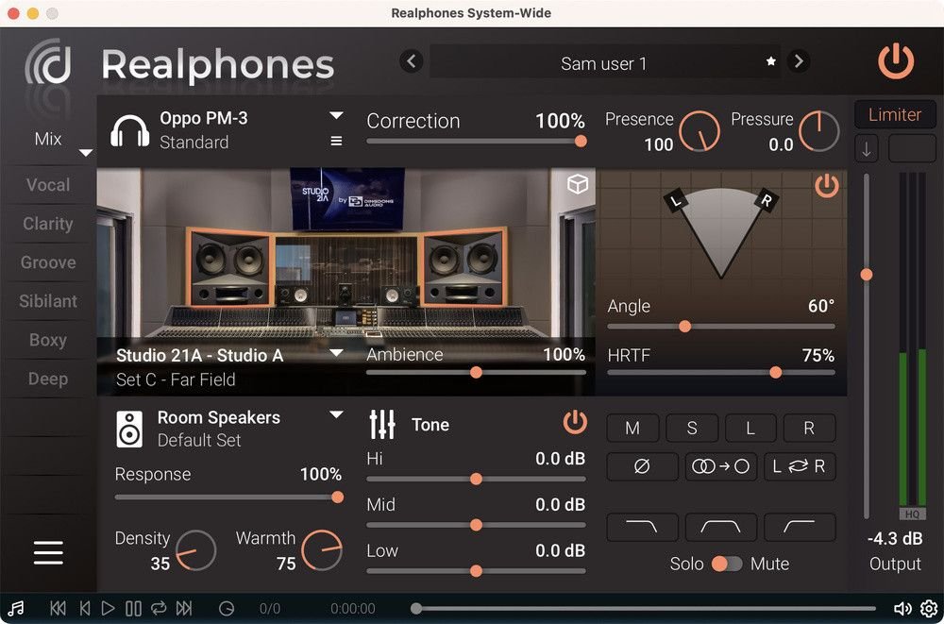
Task: Select the low-pass filter band button
Action: (x=642, y=527)
